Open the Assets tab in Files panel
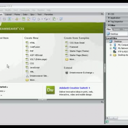128x128 pixels. click(x=117, y=29)
